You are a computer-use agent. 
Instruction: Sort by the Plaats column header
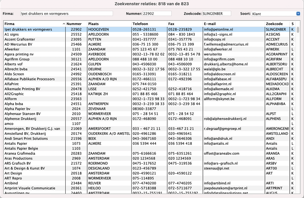109,24
